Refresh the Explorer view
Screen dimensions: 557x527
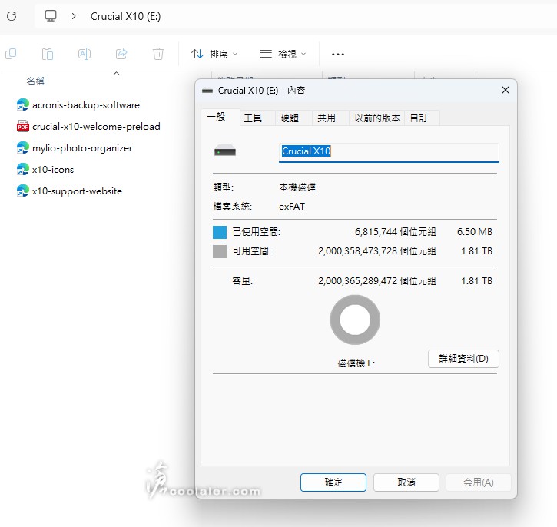pos(12,16)
